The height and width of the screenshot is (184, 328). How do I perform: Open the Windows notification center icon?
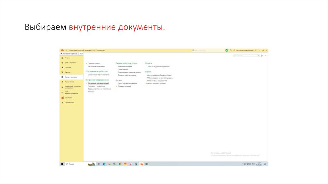tap(265, 164)
